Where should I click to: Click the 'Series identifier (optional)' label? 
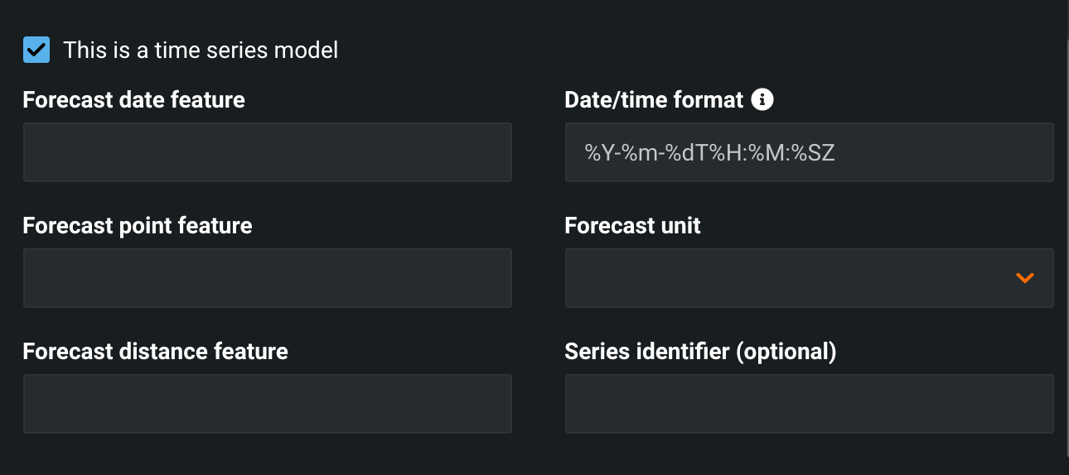(700, 352)
